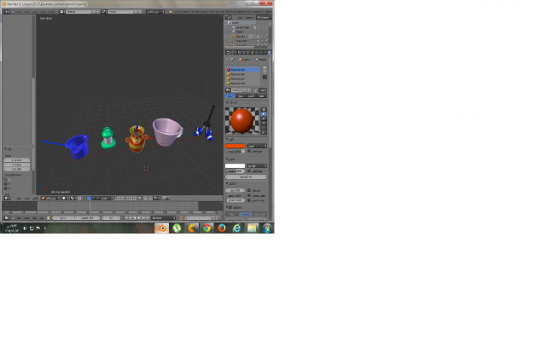Collapse the Preview panel triangle in material properties
Viewport: 546px width, 340px height.
pyautogui.click(x=227, y=102)
